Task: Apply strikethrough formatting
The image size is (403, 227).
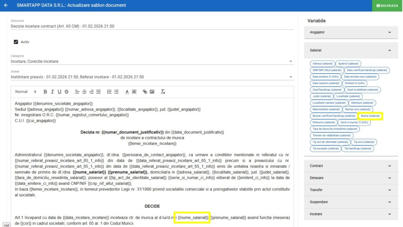Action: pyautogui.click(x=67, y=92)
